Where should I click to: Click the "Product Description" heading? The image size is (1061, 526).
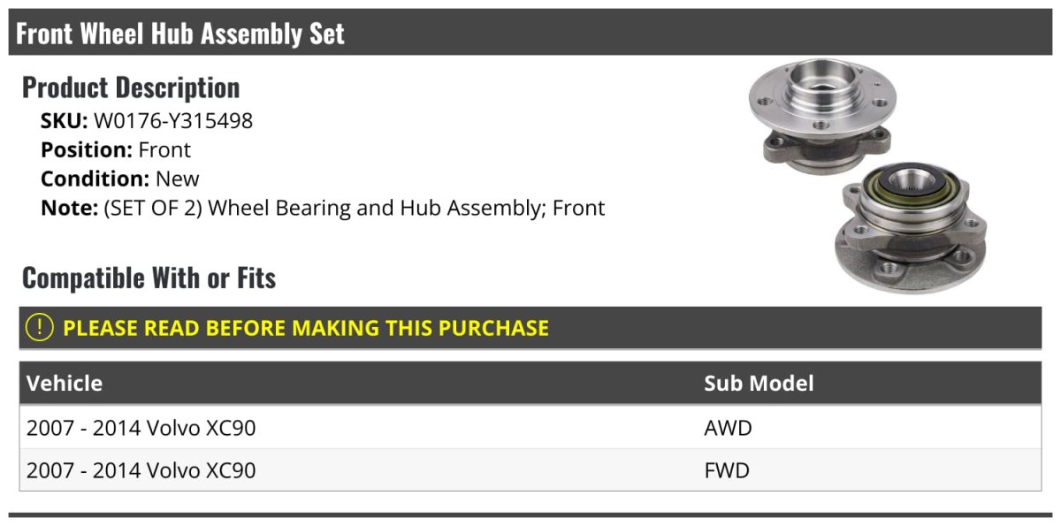[x=131, y=88]
